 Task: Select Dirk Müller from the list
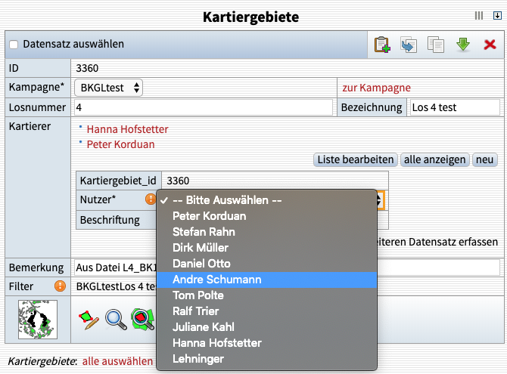point(267,247)
